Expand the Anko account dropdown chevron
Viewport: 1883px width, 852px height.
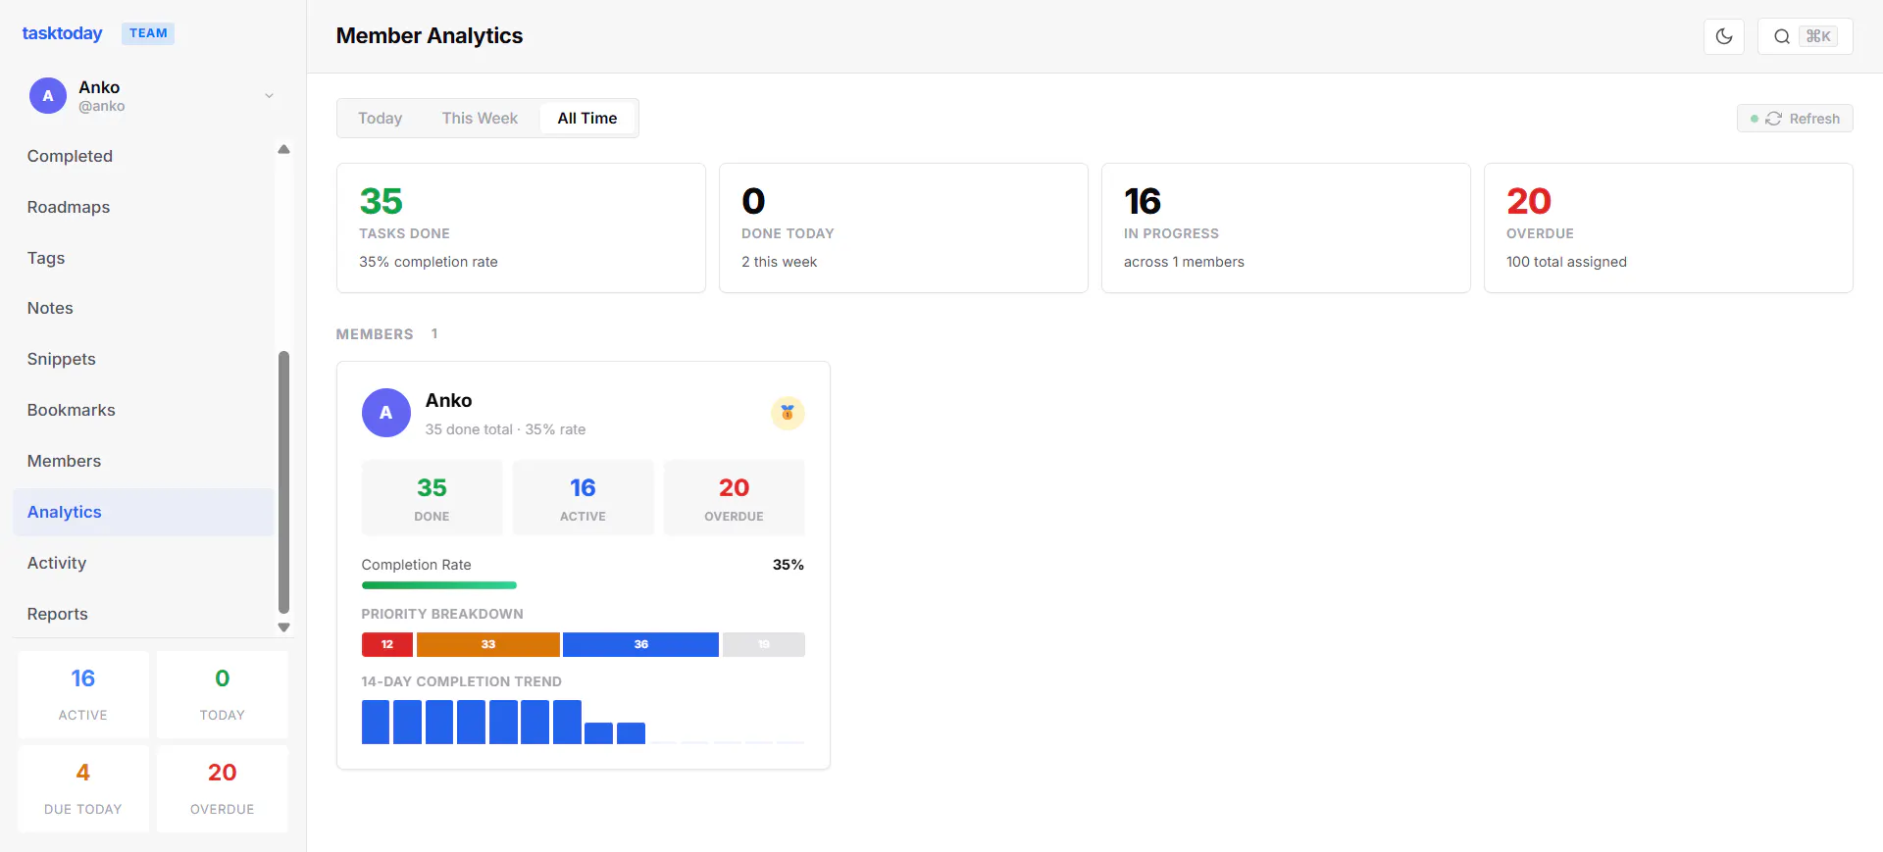click(269, 96)
